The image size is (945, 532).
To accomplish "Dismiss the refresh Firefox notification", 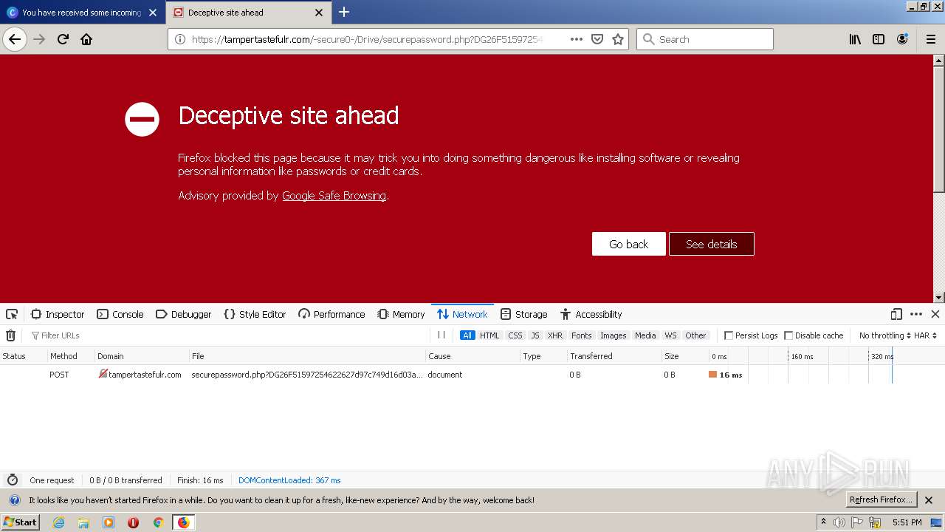I will point(929,500).
